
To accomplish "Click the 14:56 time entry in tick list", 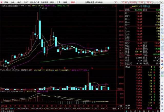I will pos(127,67).
